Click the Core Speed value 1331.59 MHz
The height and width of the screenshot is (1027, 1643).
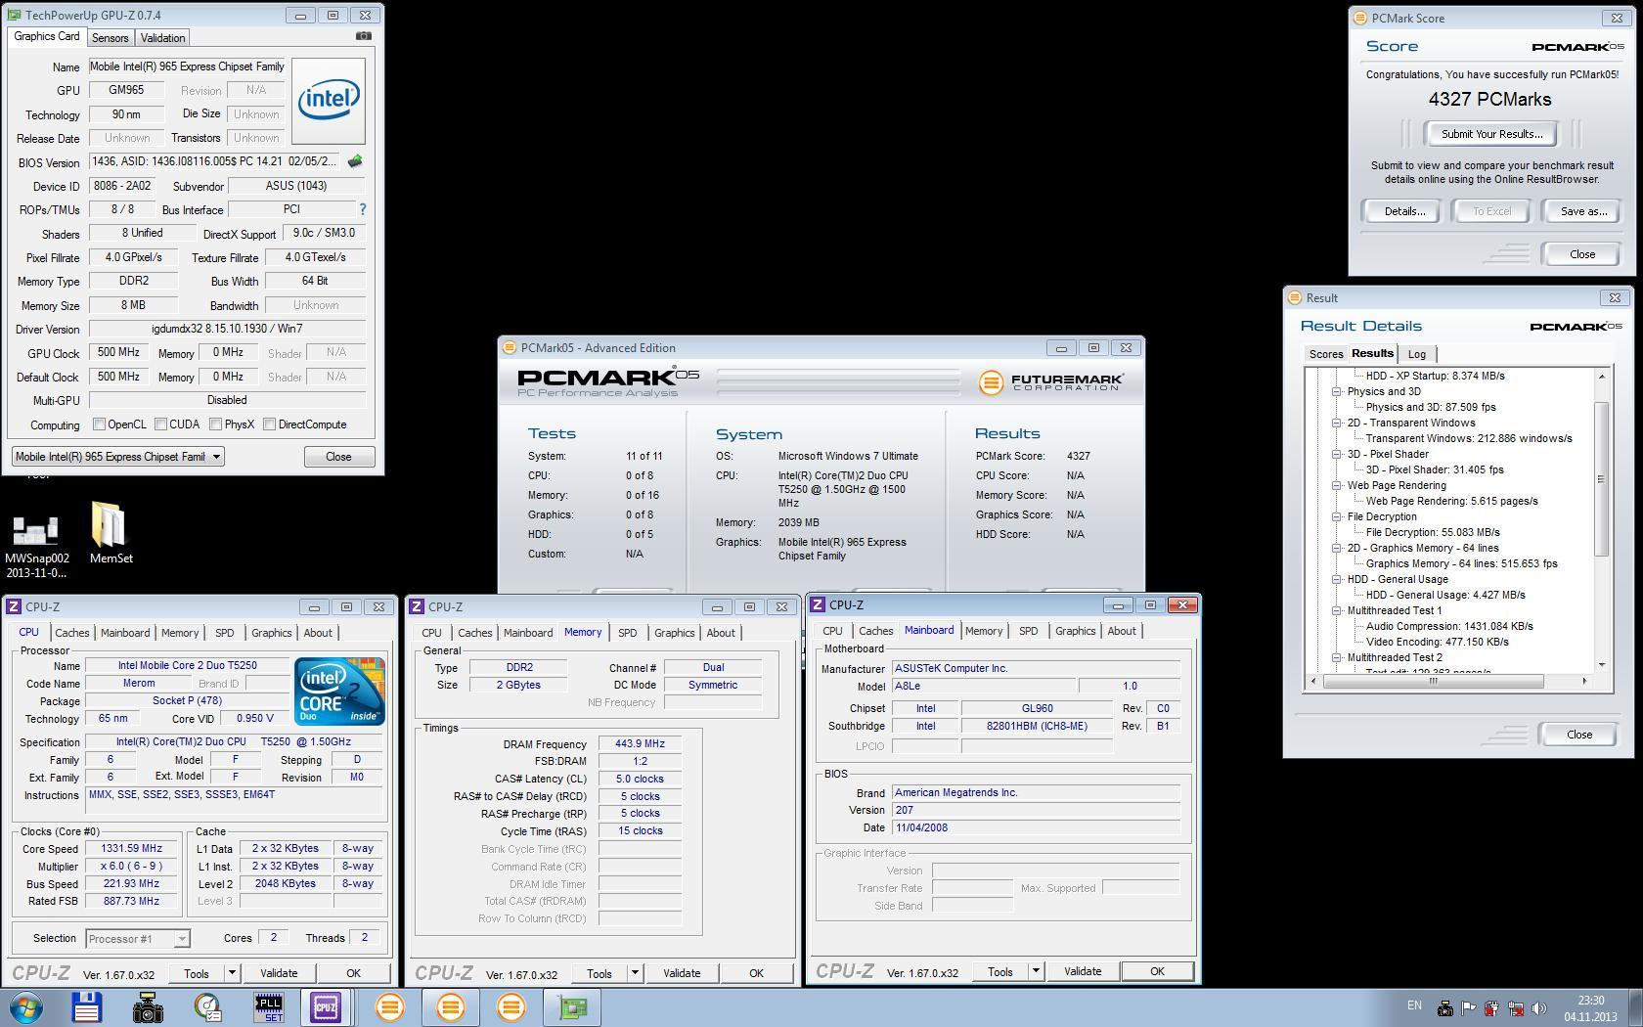click(132, 848)
